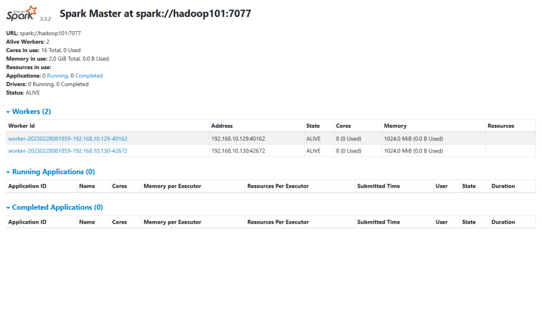Click the Memory in use summary line
The width and height of the screenshot is (542, 327).
(x=57, y=59)
